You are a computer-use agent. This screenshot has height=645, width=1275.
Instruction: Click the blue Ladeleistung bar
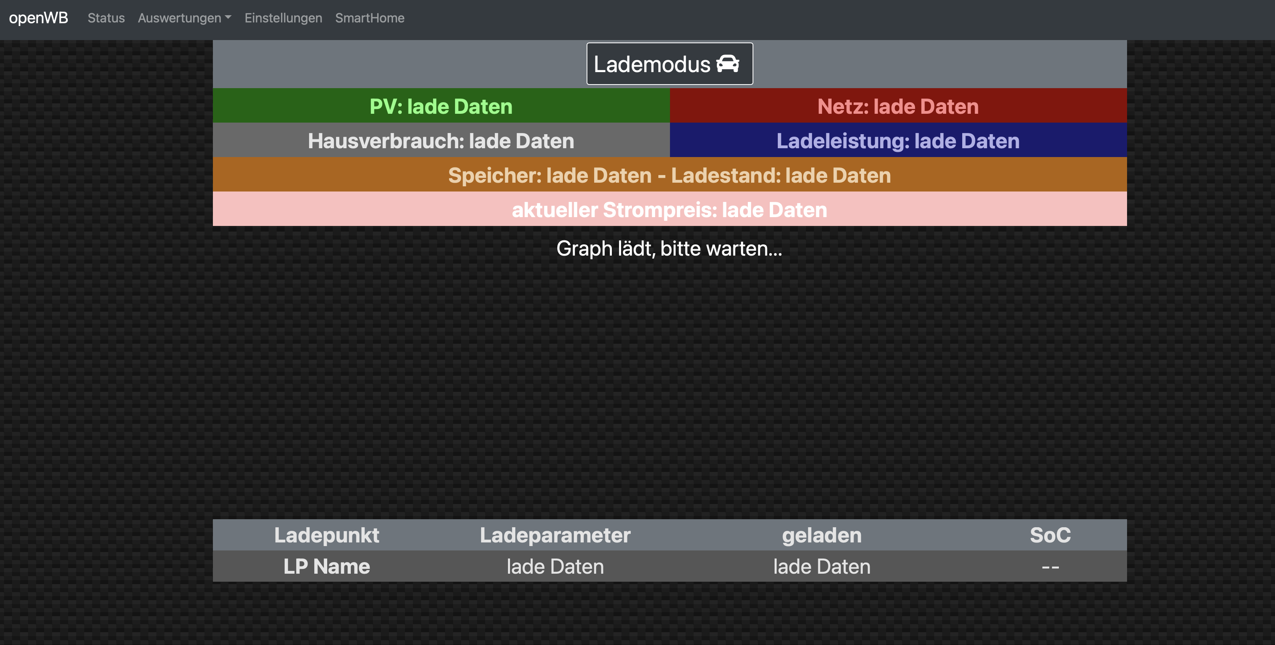point(898,141)
